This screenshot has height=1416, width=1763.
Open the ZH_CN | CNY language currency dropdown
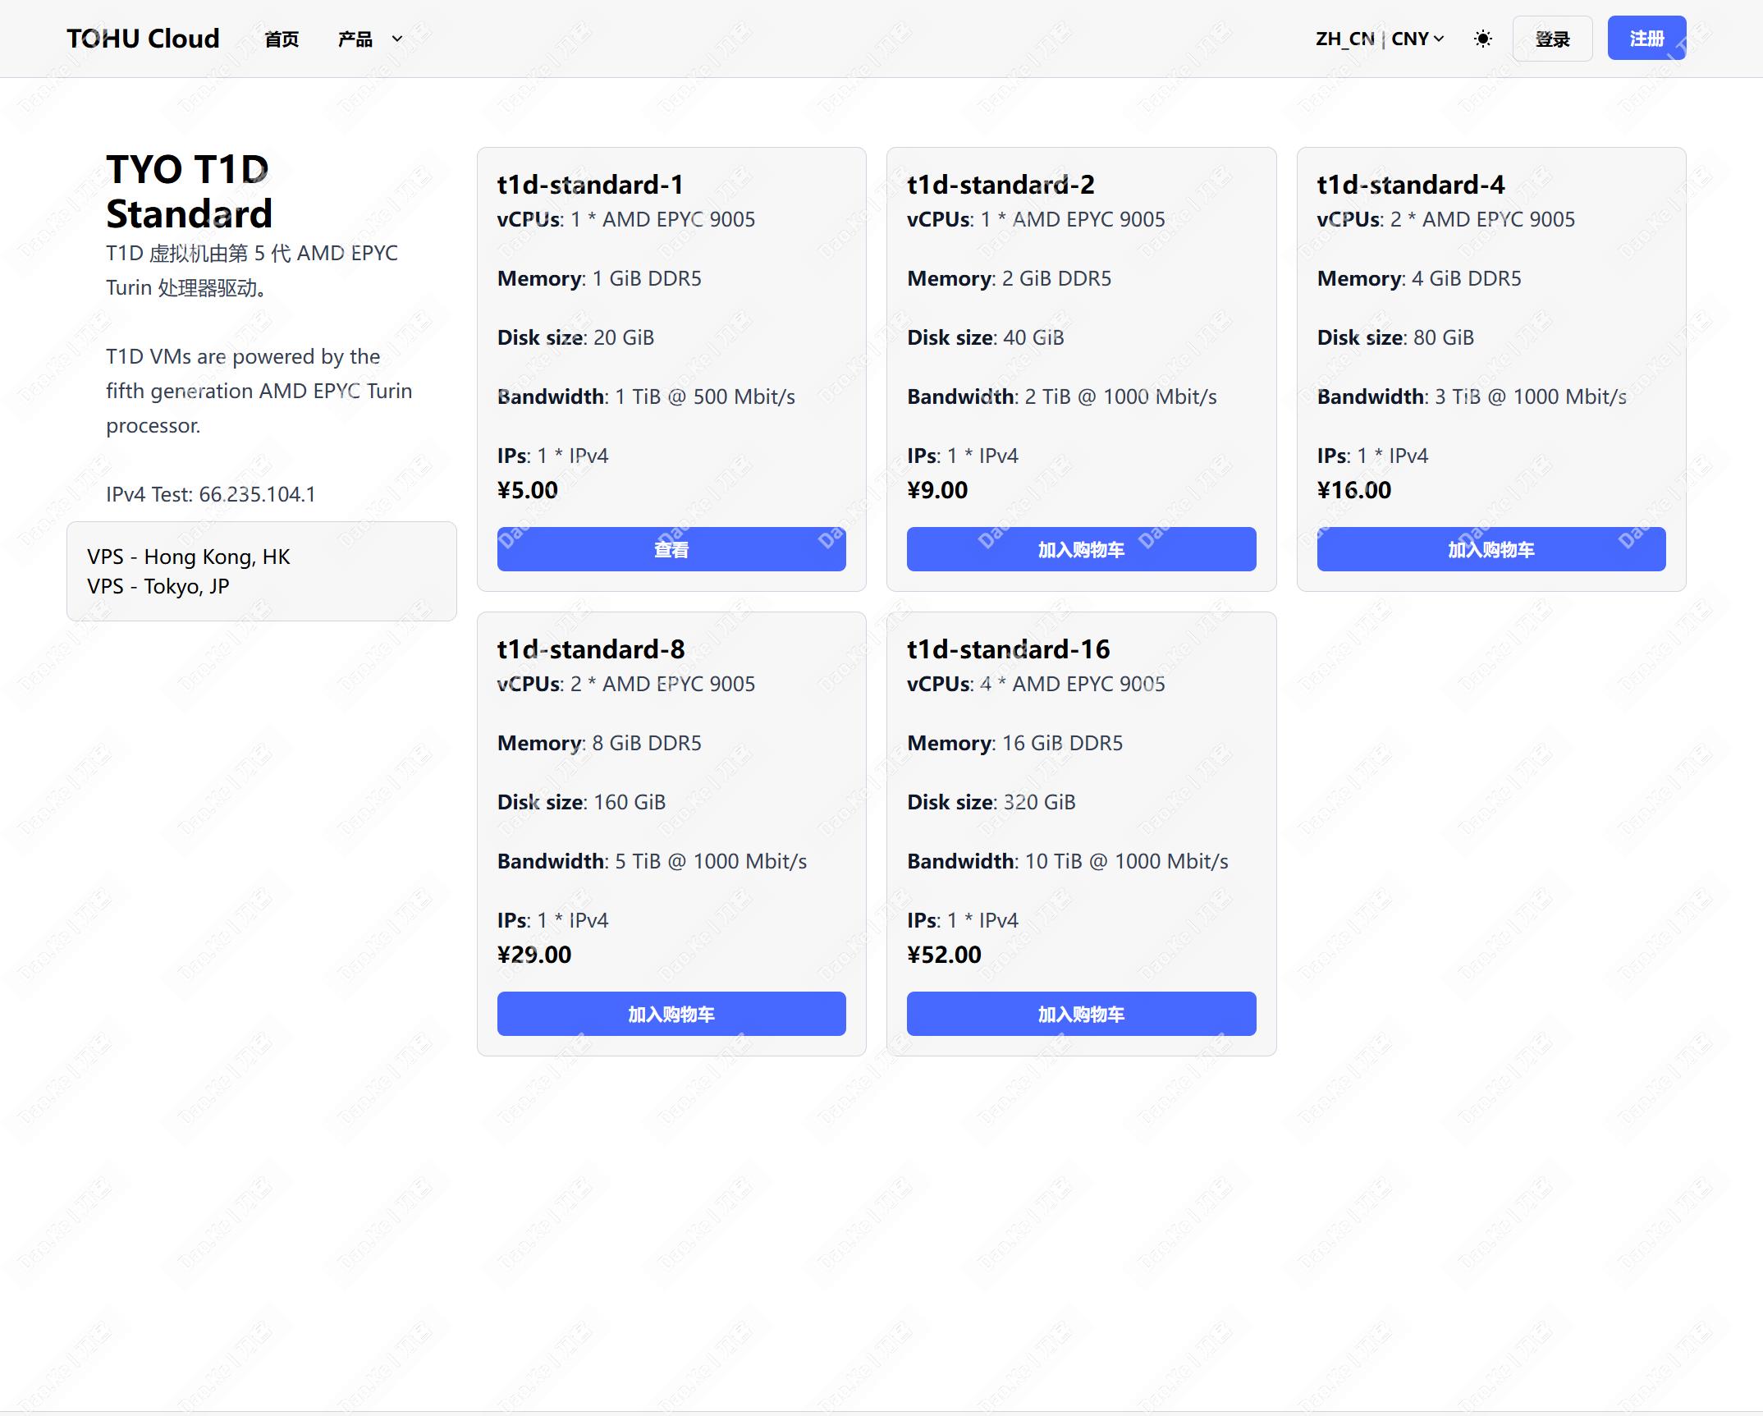coord(1379,39)
